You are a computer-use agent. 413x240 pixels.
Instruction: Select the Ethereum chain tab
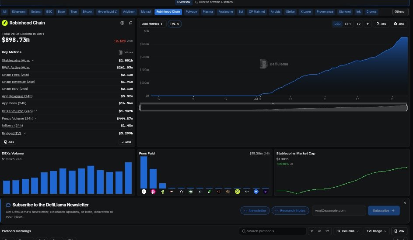(x=19, y=12)
